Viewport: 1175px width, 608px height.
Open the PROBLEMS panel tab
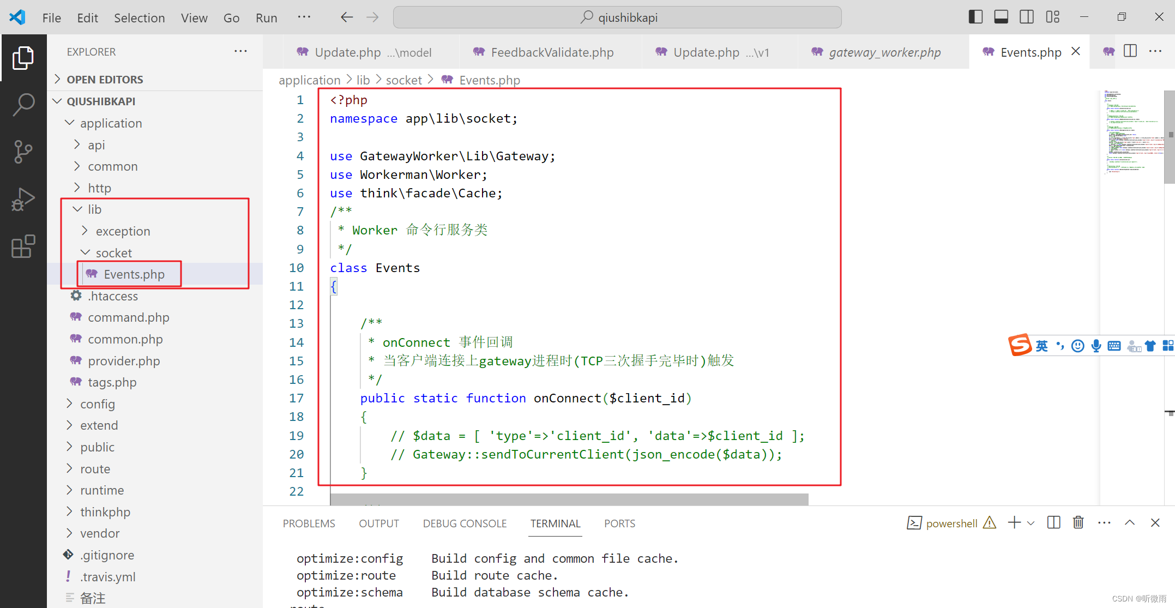pos(309,523)
